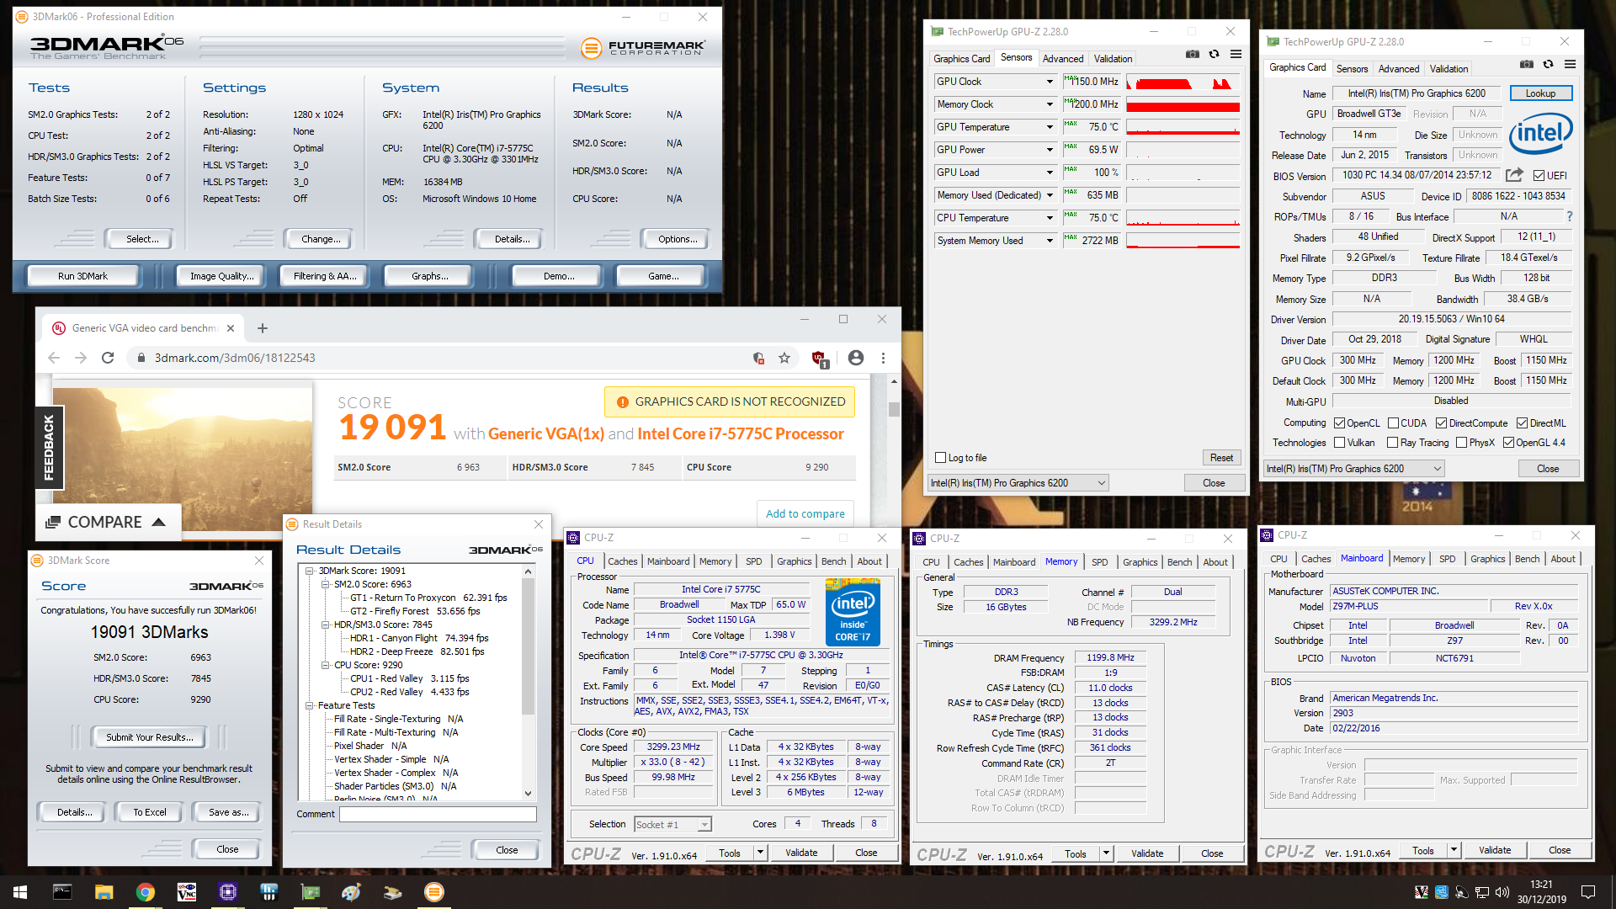Viewport: 1616px width, 909px height.
Task: Open GPU Clock sensor dropdown
Action: pos(1050,82)
